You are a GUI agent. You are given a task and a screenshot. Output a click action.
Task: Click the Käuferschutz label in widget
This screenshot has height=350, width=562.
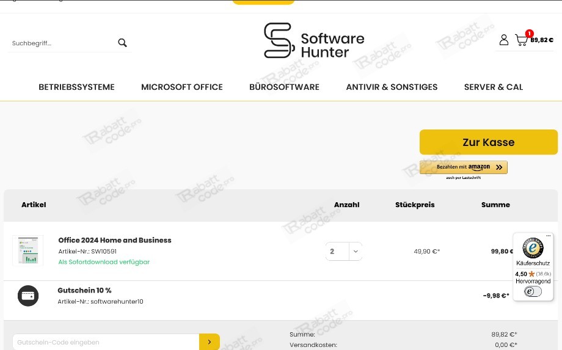point(533,263)
